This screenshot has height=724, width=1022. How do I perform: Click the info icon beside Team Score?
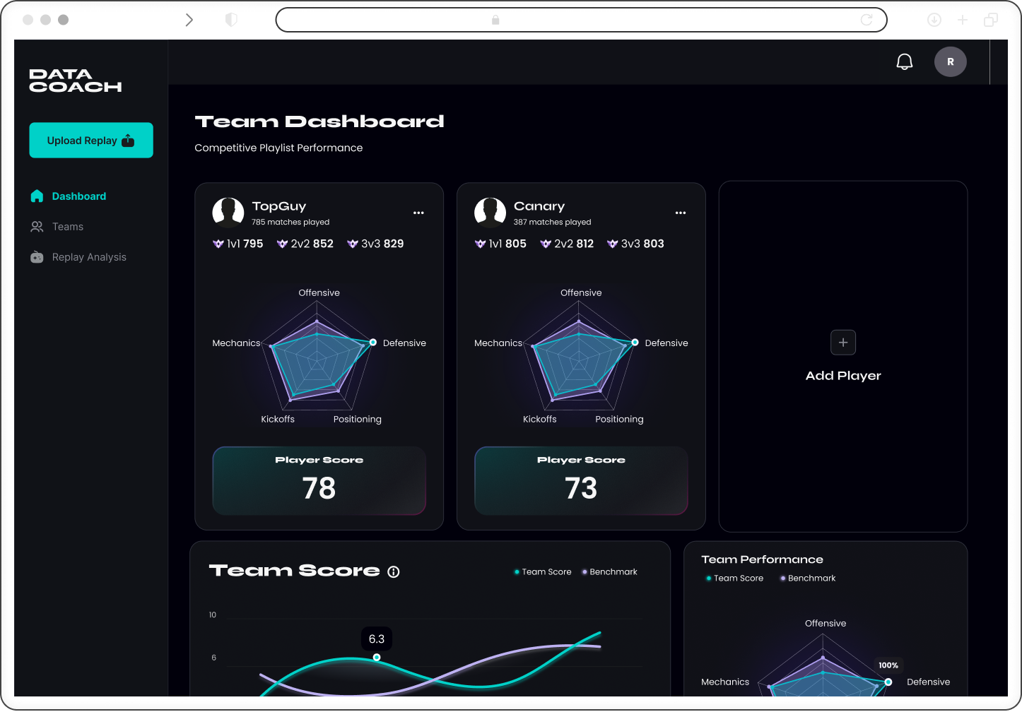click(x=394, y=571)
